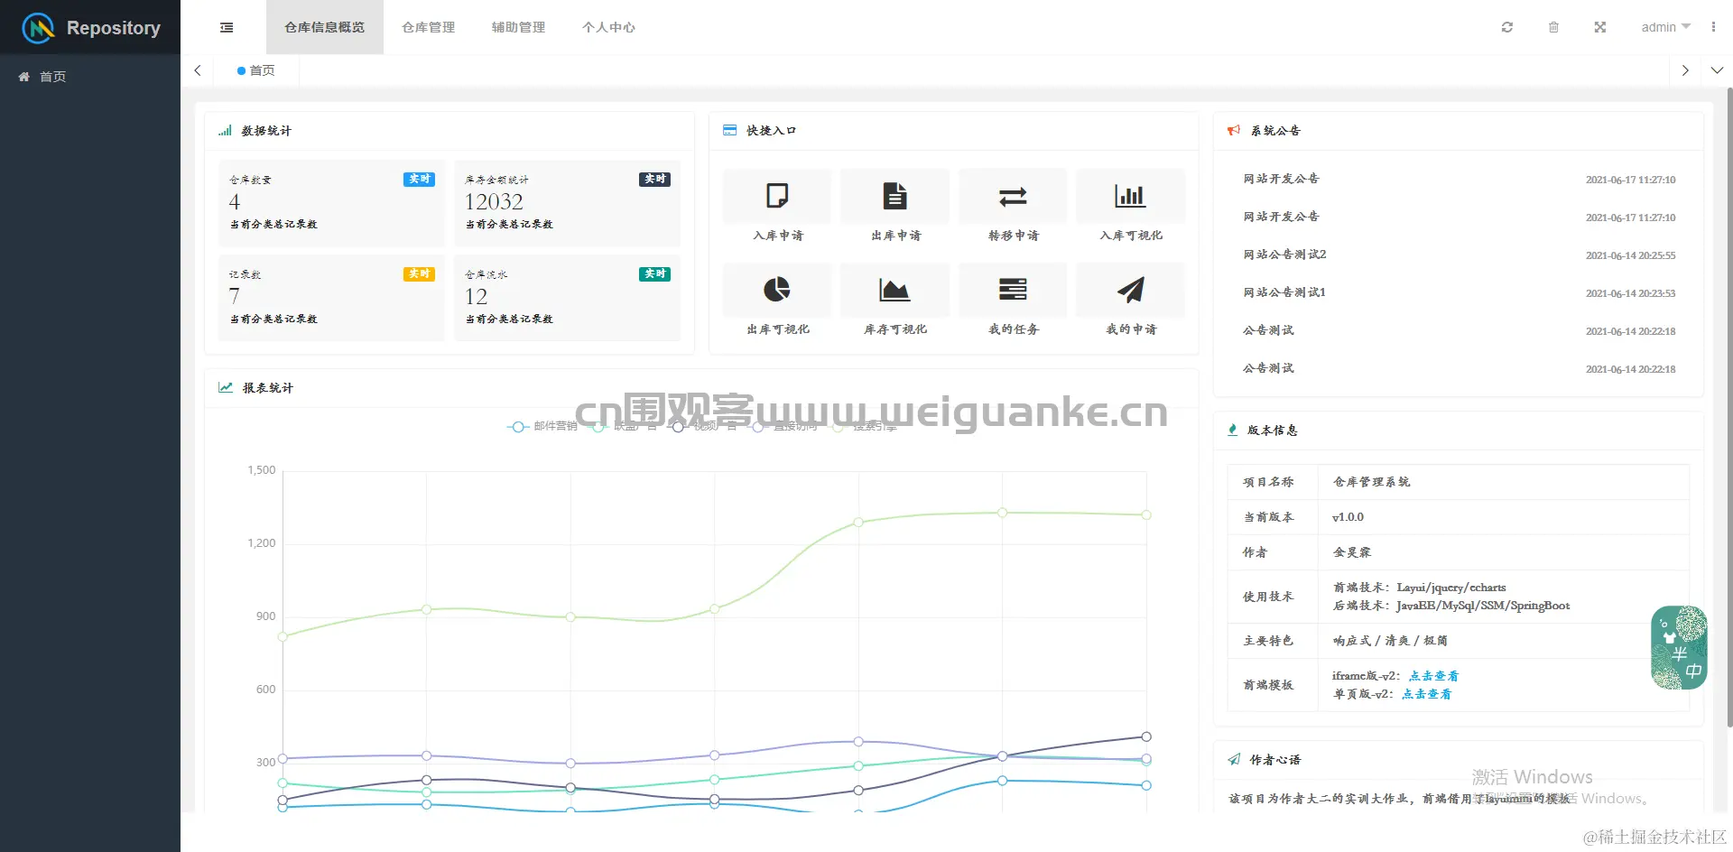The image size is (1733, 852).
Task: Open the admin user dropdown
Action: point(1665,27)
